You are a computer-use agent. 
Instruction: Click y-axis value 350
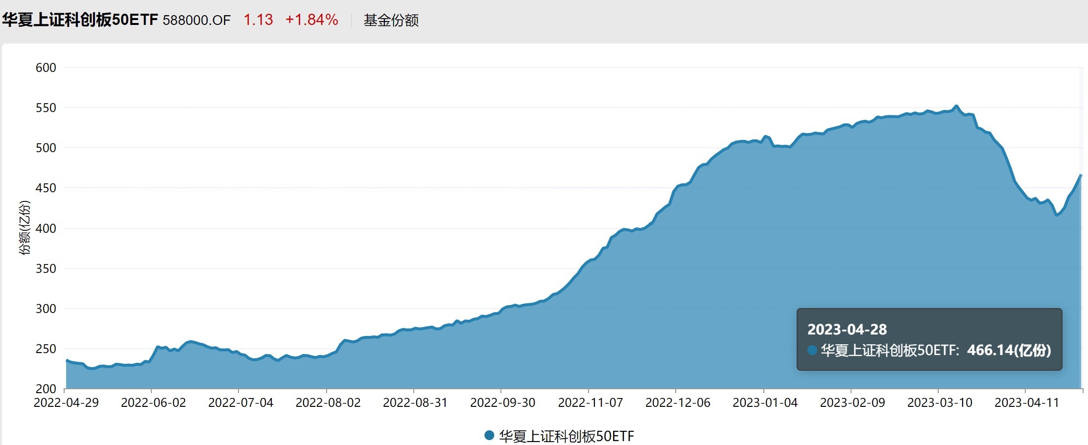[x=46, y=268]
